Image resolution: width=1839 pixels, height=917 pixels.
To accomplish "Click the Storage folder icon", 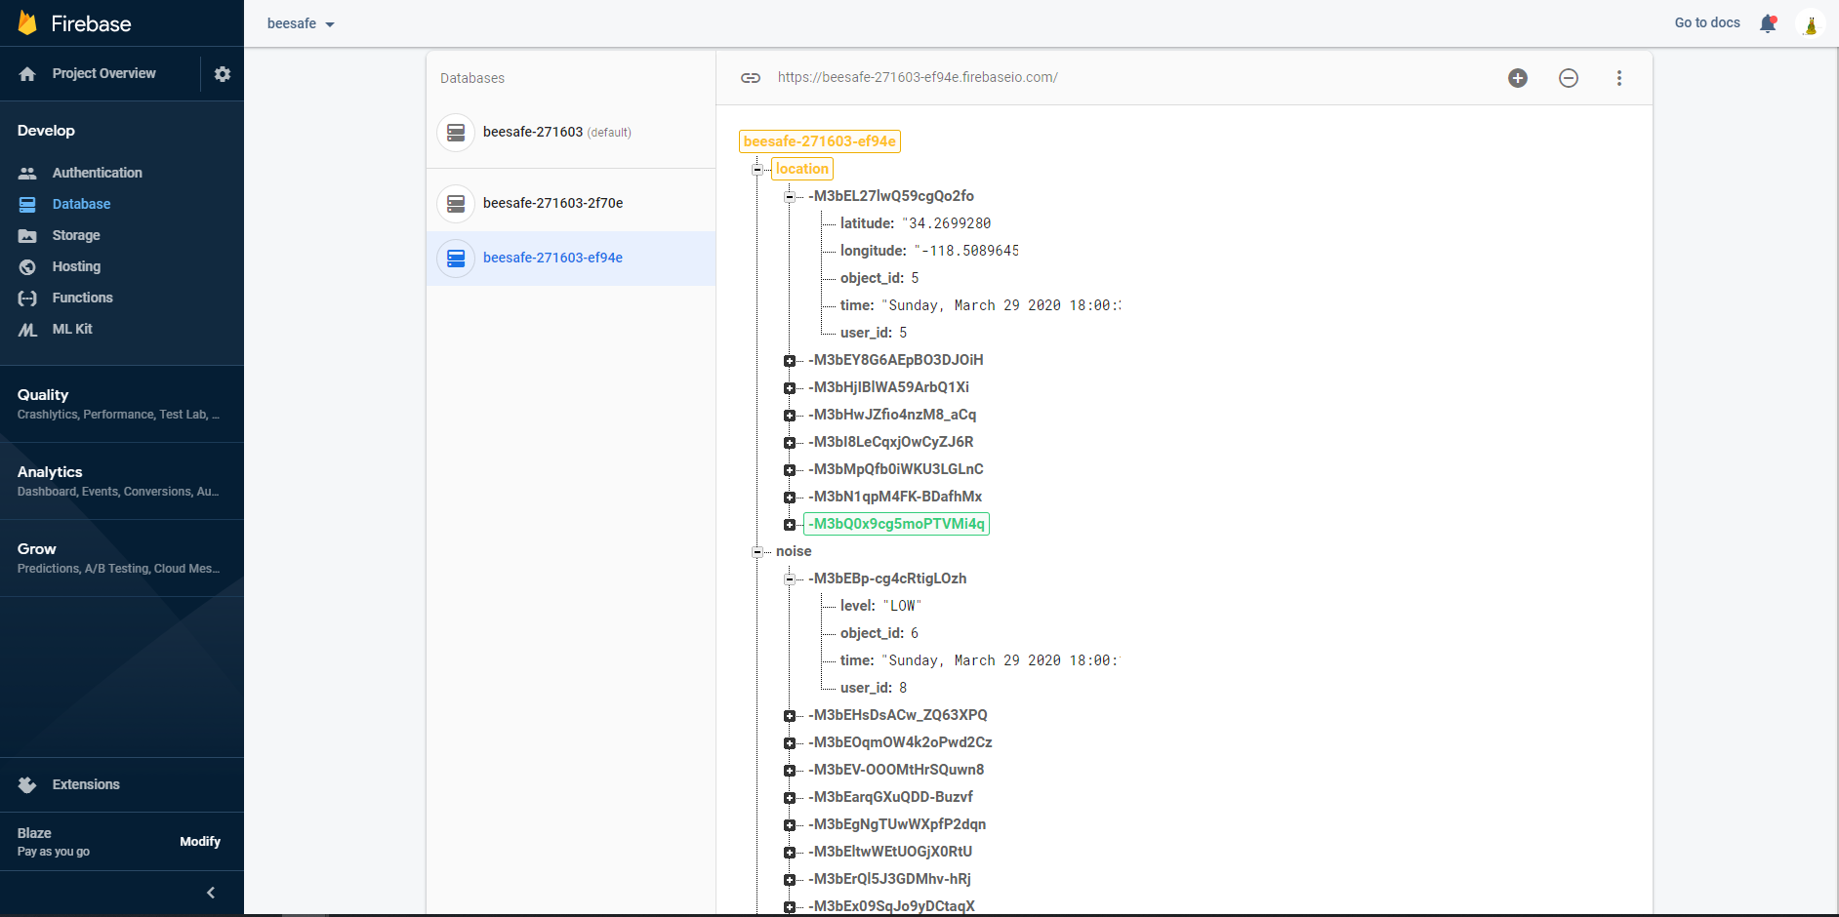I will (x=27, y=235).
